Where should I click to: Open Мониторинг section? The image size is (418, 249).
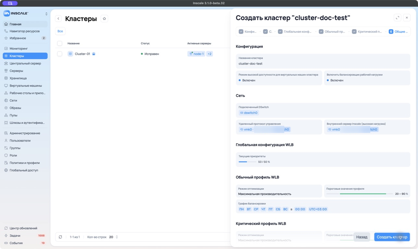(25, 48)
